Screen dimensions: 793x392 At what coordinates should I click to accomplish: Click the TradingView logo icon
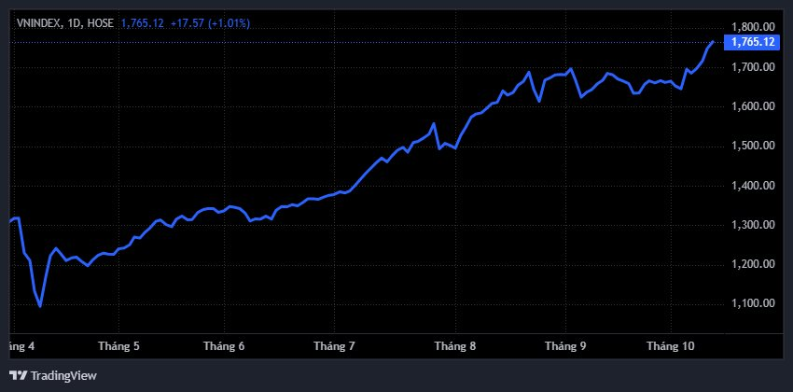(x=20, y=376)
